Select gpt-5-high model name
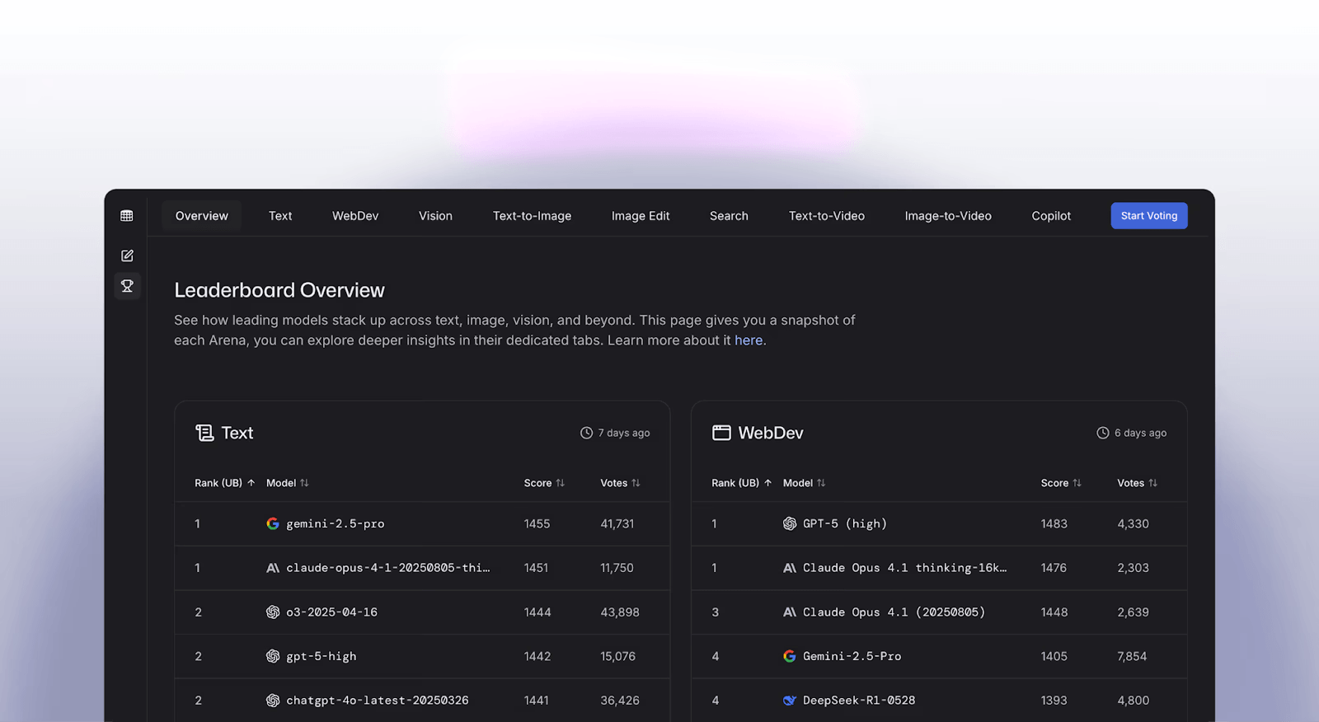 322,657
